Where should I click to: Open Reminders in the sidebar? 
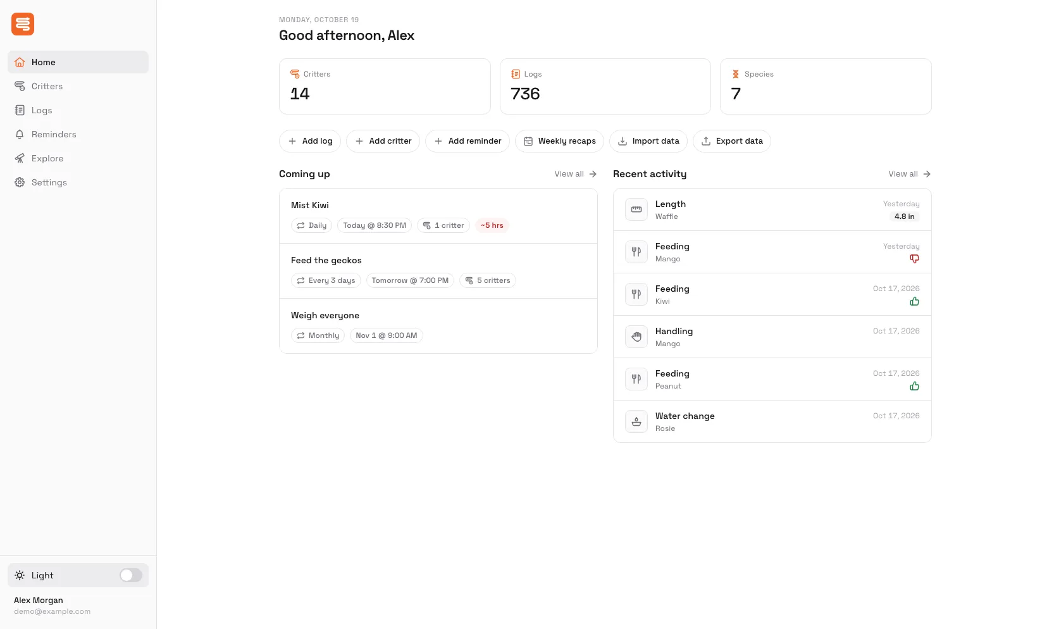click(x=78, y=134)
